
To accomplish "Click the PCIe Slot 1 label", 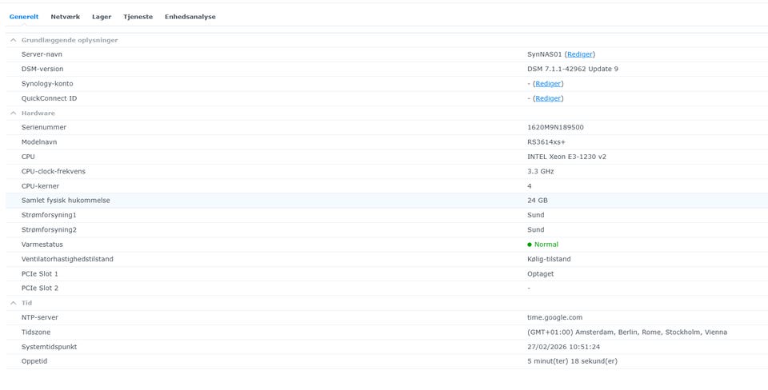I will pyautogui.click(x=40, y=273).
